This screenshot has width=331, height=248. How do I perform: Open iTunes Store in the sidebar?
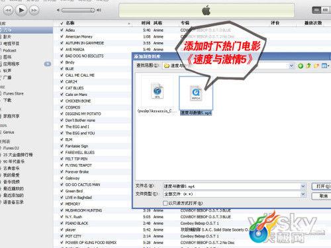[13, 93]
